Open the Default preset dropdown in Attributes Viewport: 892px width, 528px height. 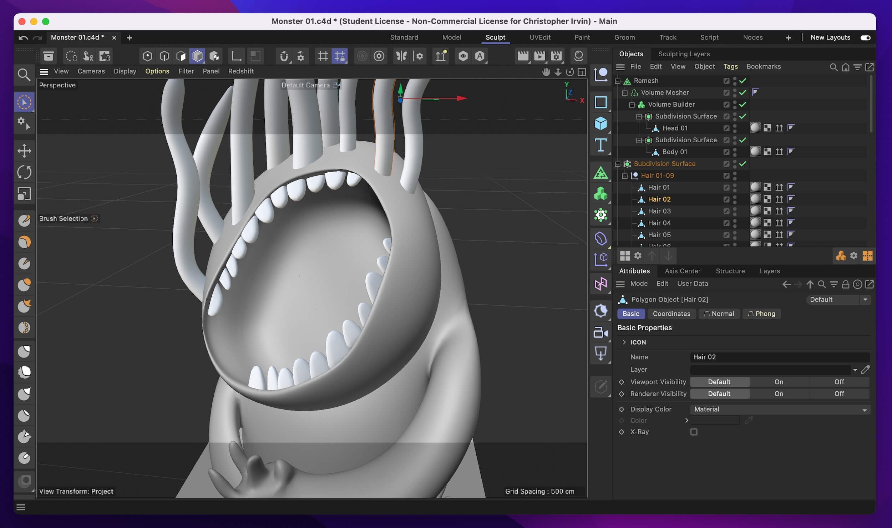tap(838, 300)
